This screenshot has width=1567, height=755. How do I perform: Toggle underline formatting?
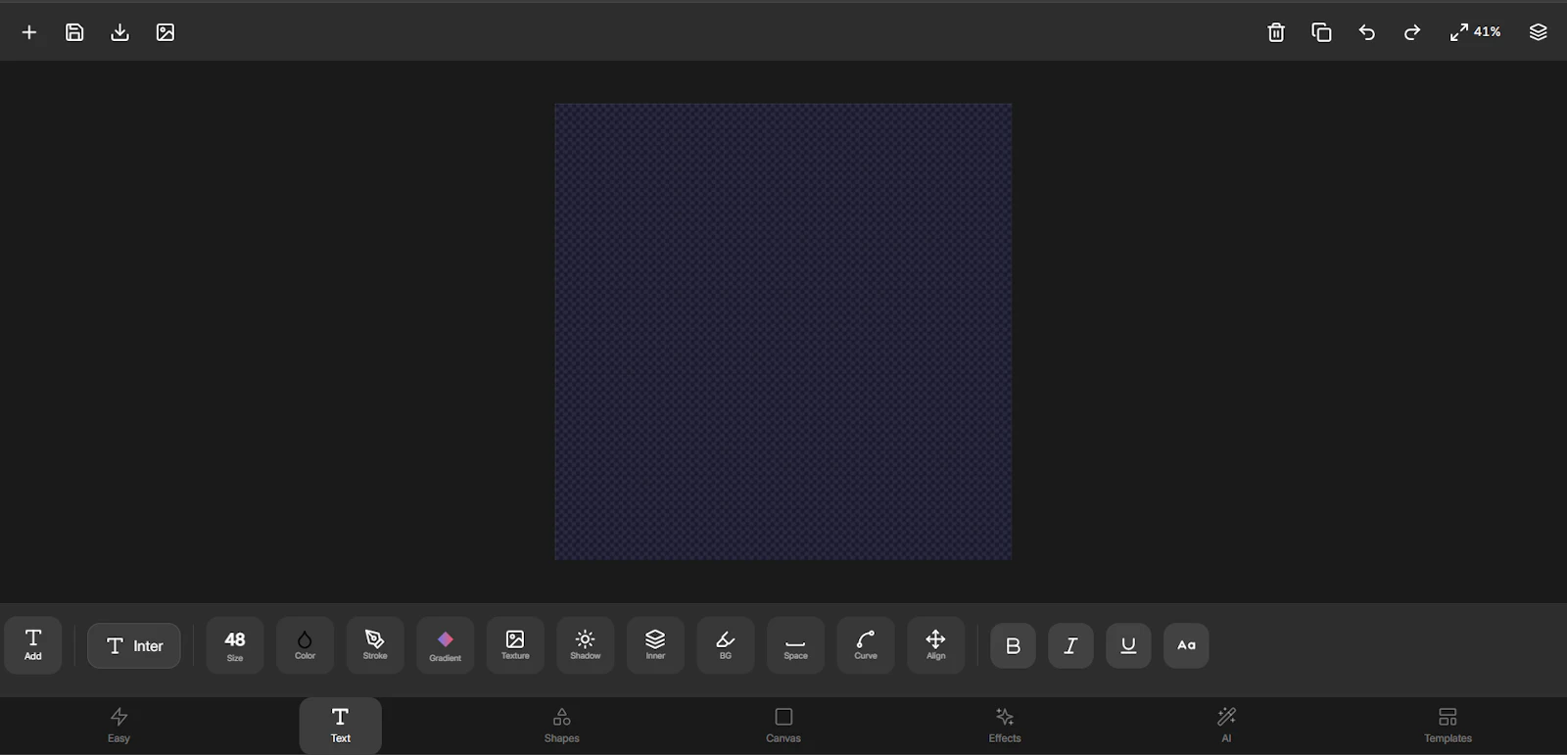coord(1128,646)
